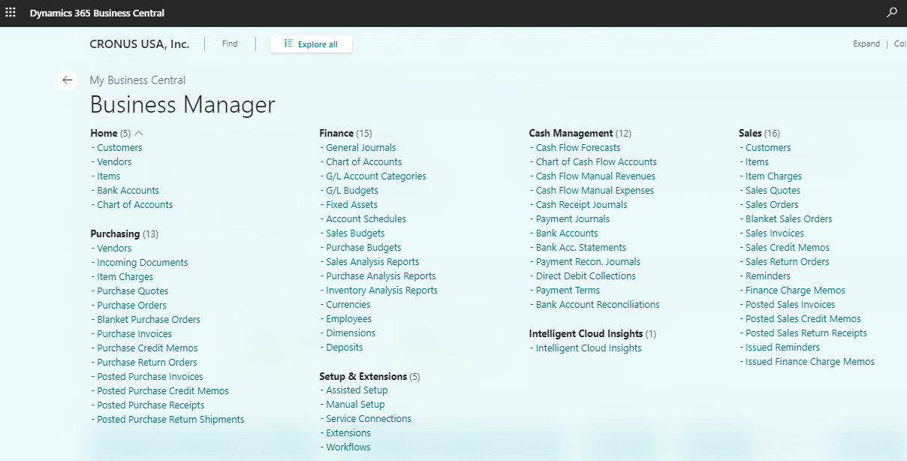
Task: Open Purchase Return Orders
Action: (147, 363)
